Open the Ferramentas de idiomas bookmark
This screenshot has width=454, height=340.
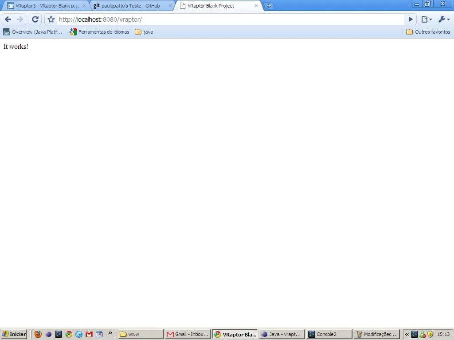click(99, 32)
